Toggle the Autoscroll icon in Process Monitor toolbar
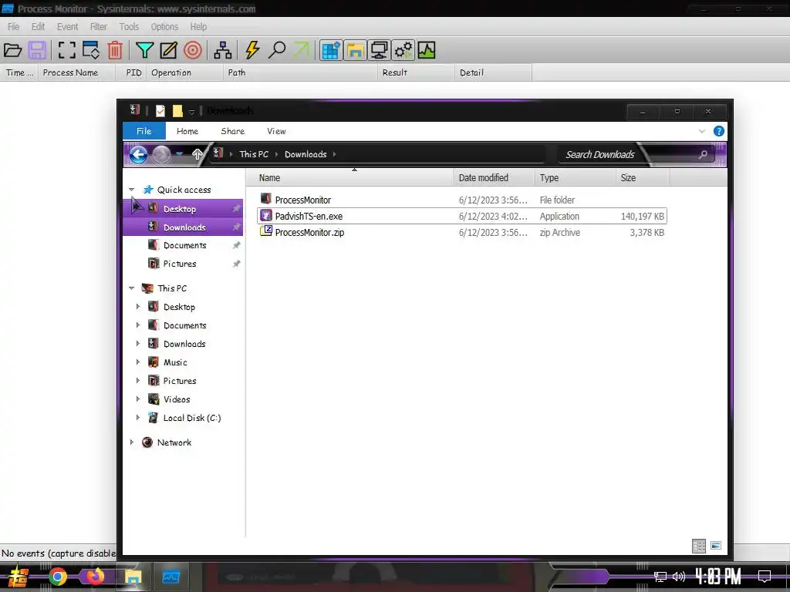Screen dimensions: 790x592 [91, 50]
